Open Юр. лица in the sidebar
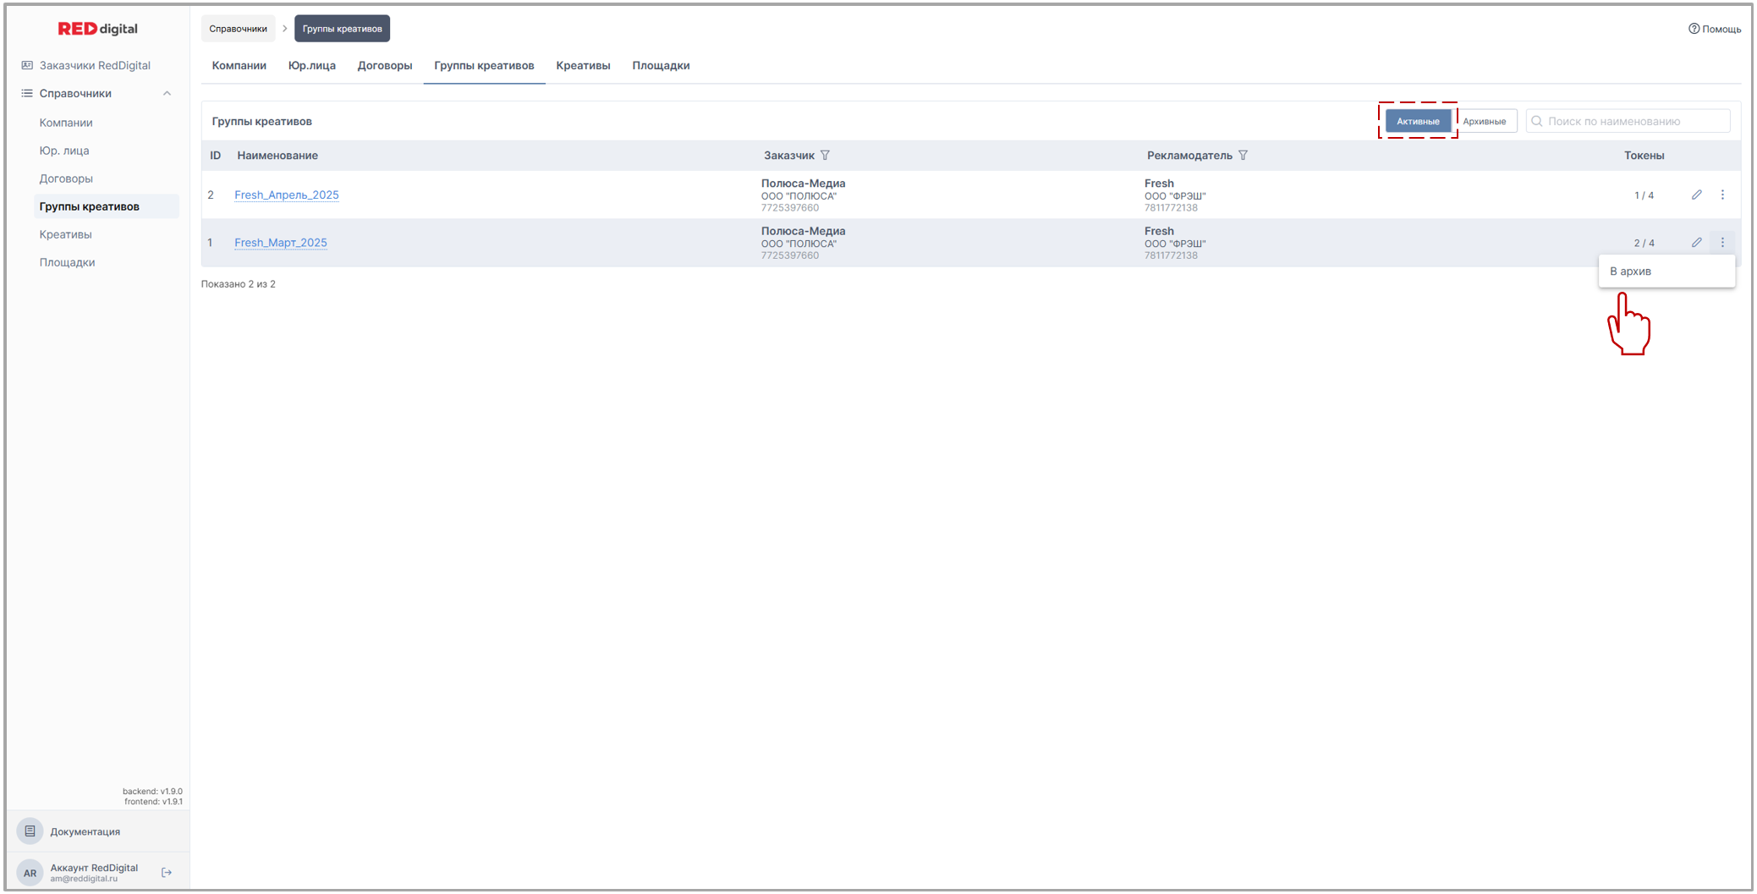This screenshot has width=1757, height=894. 64,151
